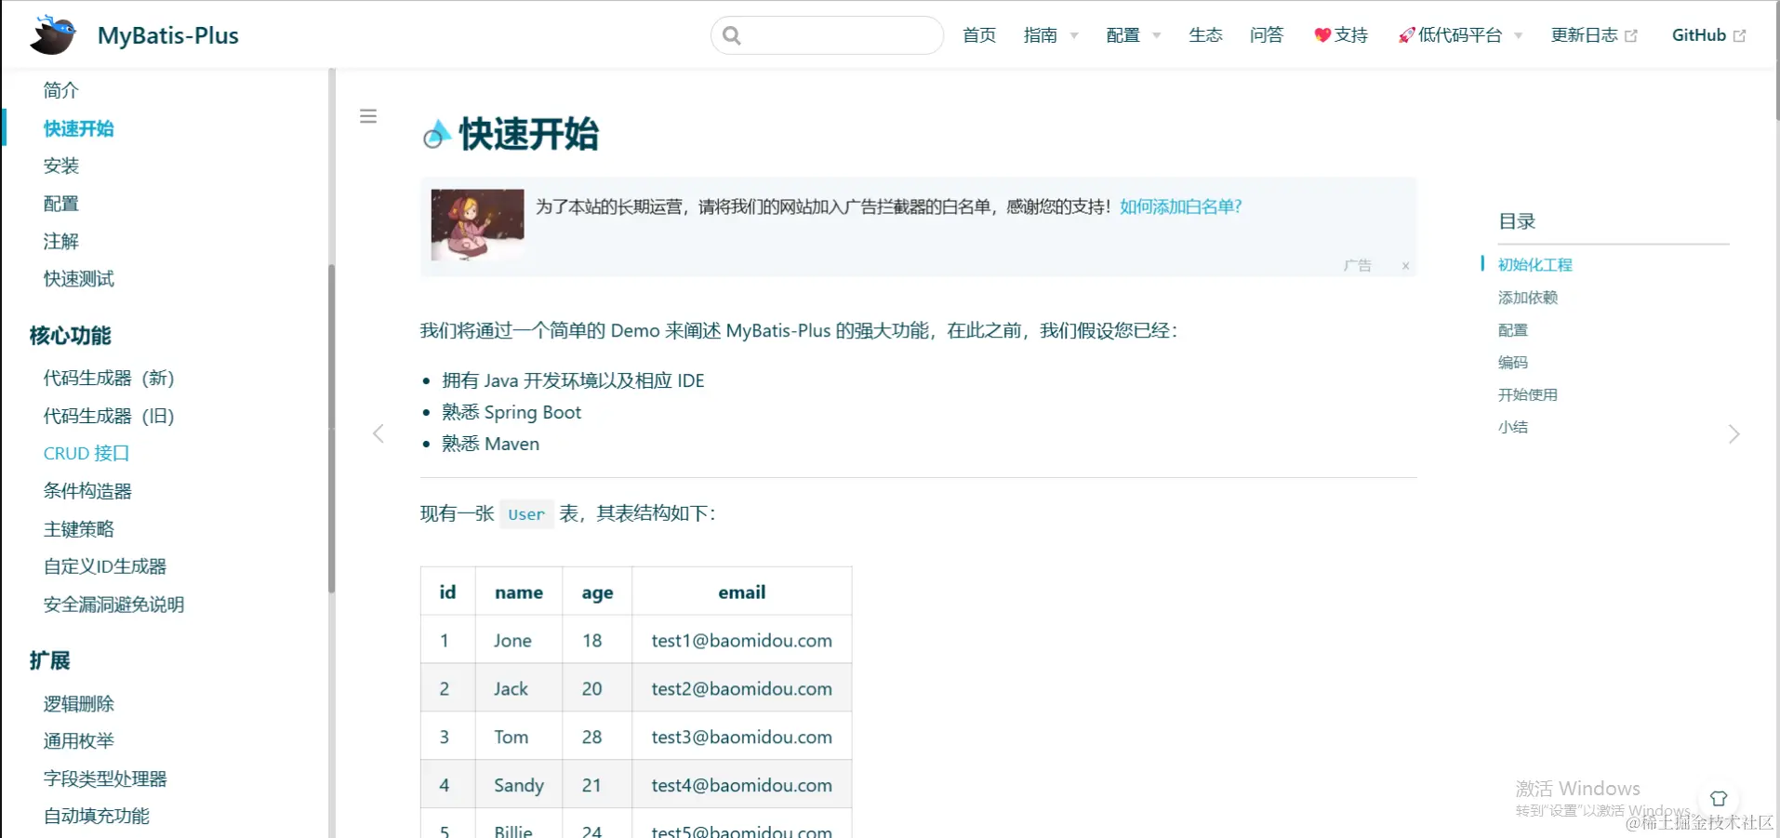This screenshot has height=838, width=1780.
Task: Open 快速测试 in the sidebar
Action: 79,279
